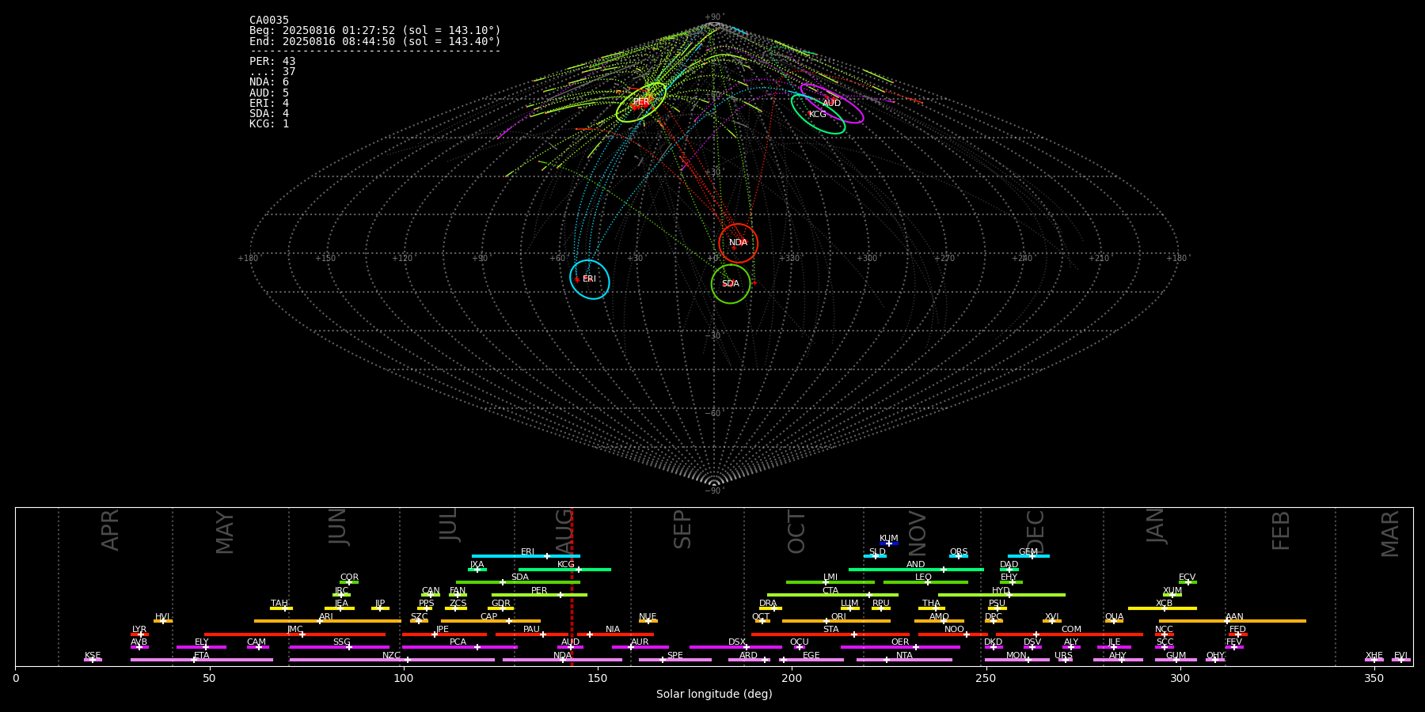Select the PER bar in the timeline

[x=539, y=595]
